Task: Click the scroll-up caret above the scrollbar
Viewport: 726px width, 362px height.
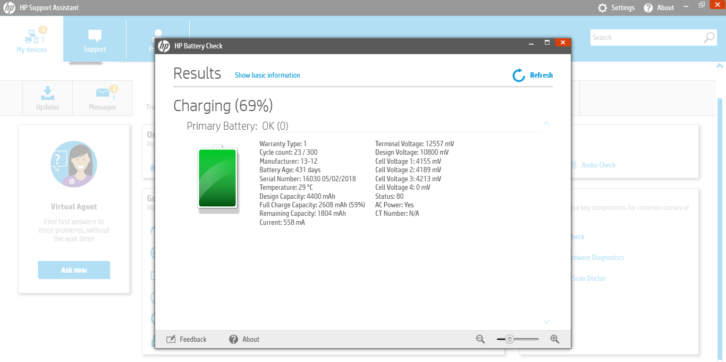Action: 720,65
